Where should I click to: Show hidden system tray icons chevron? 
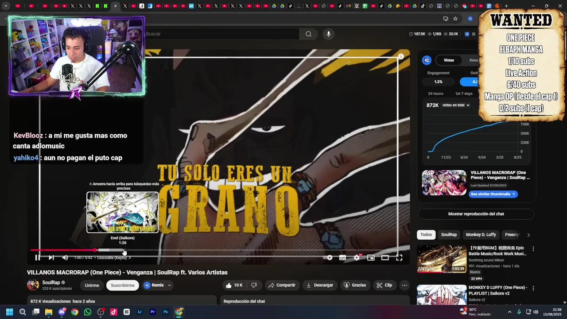point(509,312)
